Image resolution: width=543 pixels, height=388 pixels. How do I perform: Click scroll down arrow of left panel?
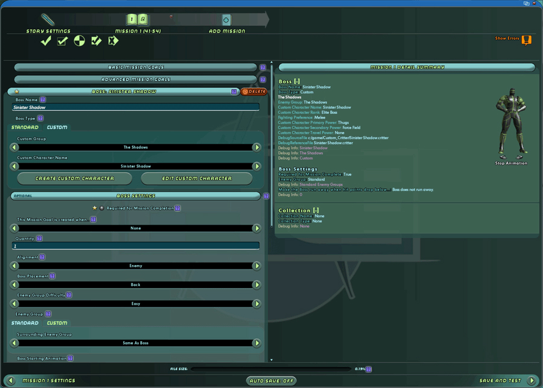click(x=271, y=360)
